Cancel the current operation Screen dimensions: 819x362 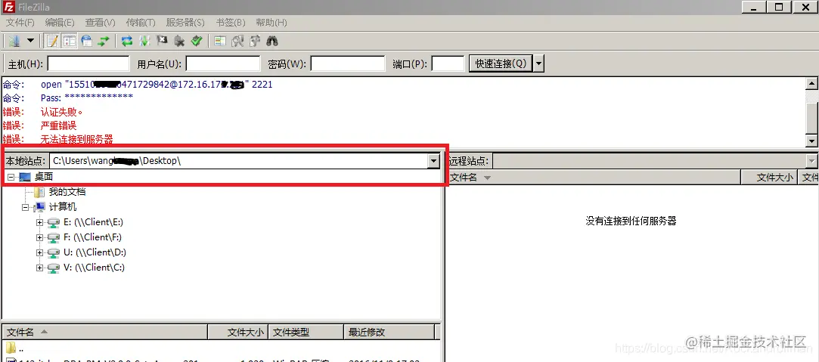point(162,41)
